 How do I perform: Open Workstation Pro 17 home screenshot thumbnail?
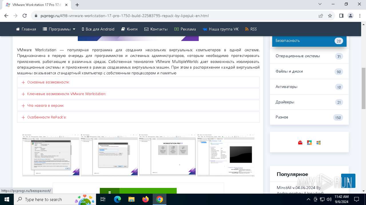tap(168, 155)
